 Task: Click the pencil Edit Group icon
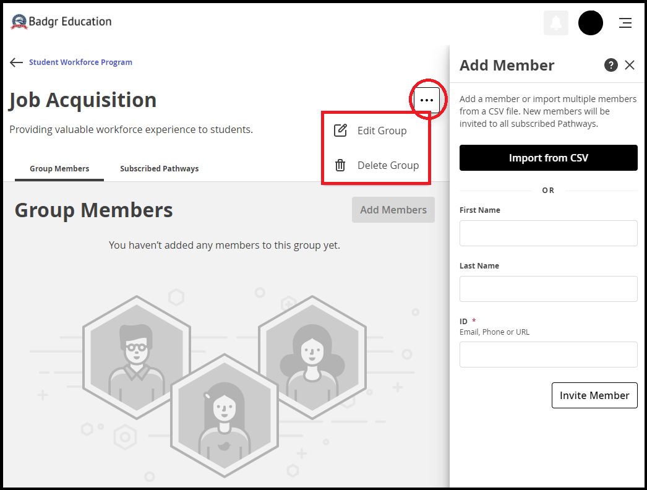340,131
